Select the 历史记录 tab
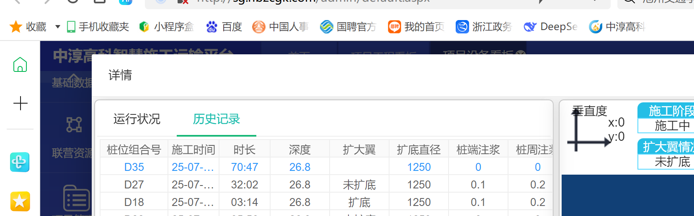The height and width of the screenshot is (216, 694). (216, 119)
